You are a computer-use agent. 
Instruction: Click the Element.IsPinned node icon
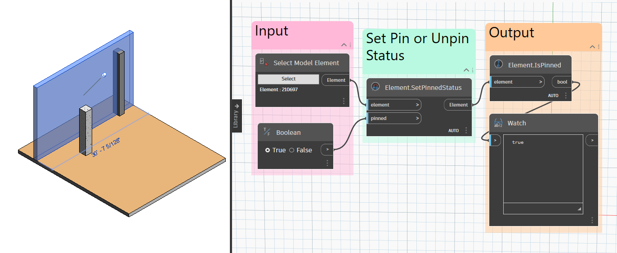click(x=498, y=65)
